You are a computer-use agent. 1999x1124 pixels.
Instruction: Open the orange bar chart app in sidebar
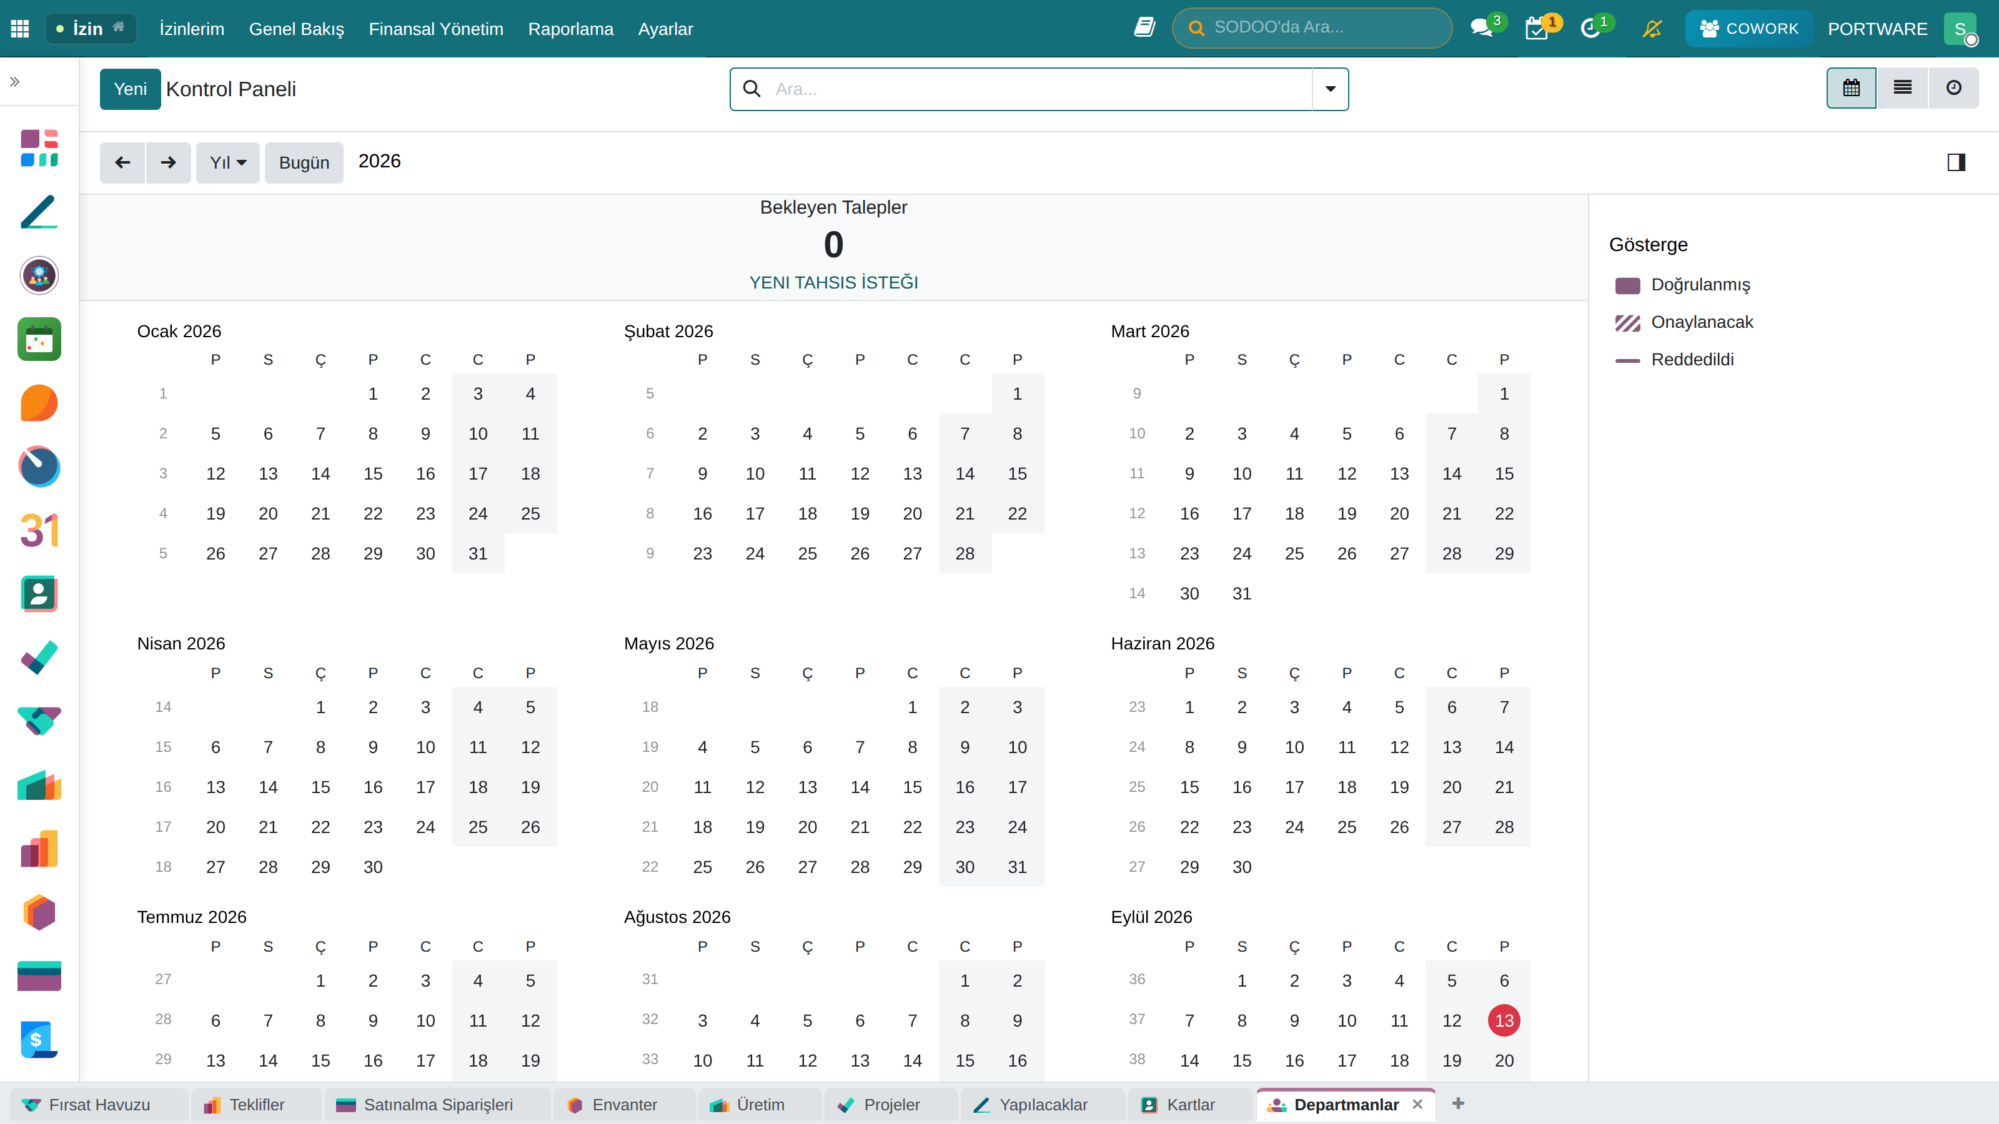[39, 849]
